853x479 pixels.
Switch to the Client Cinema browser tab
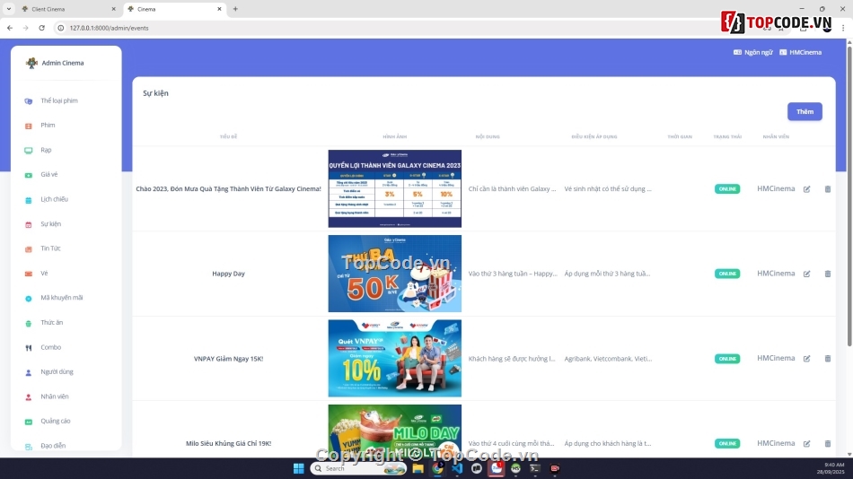click(54, 9)
